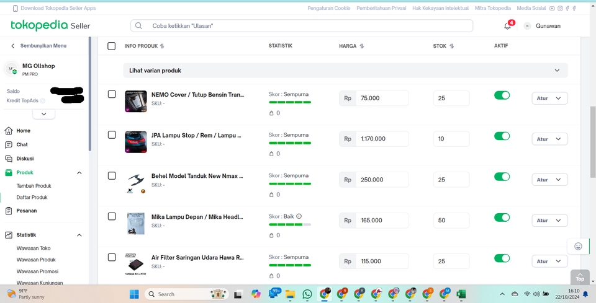Tick checkbox for Mika Lampu Depan product
Image resolution: width=596 pixels, height=303 pixels.
click(x=112, y=216)
